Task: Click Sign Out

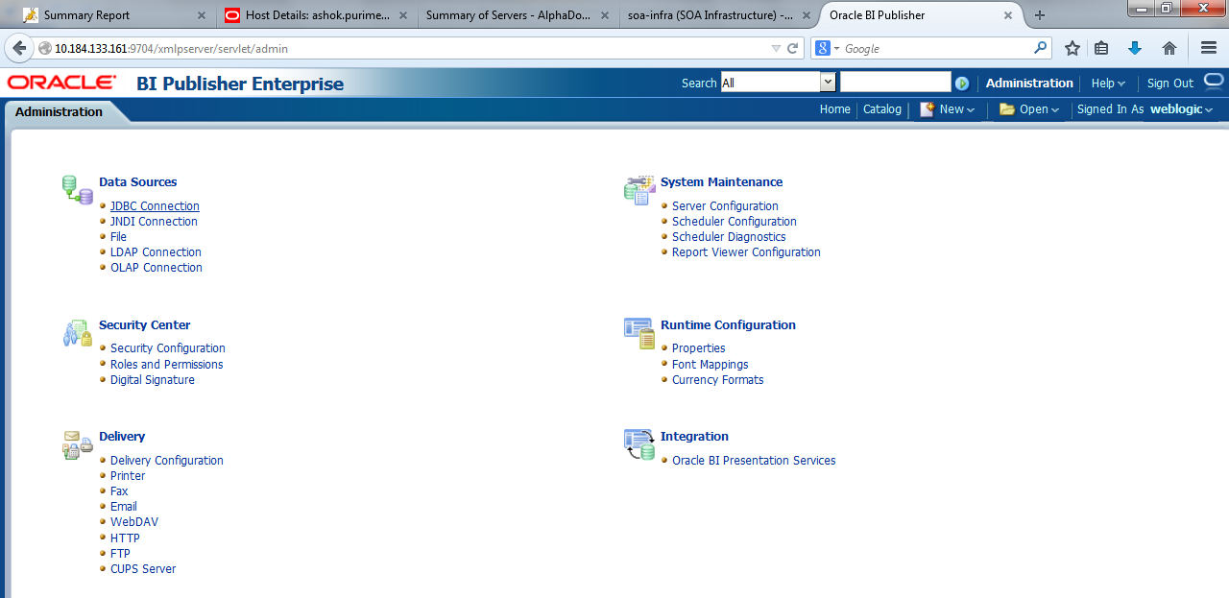Action: click(1170, 84)
